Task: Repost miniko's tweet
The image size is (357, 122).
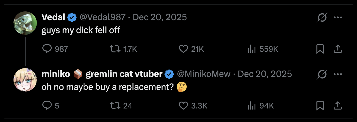Action: [115, 106]
